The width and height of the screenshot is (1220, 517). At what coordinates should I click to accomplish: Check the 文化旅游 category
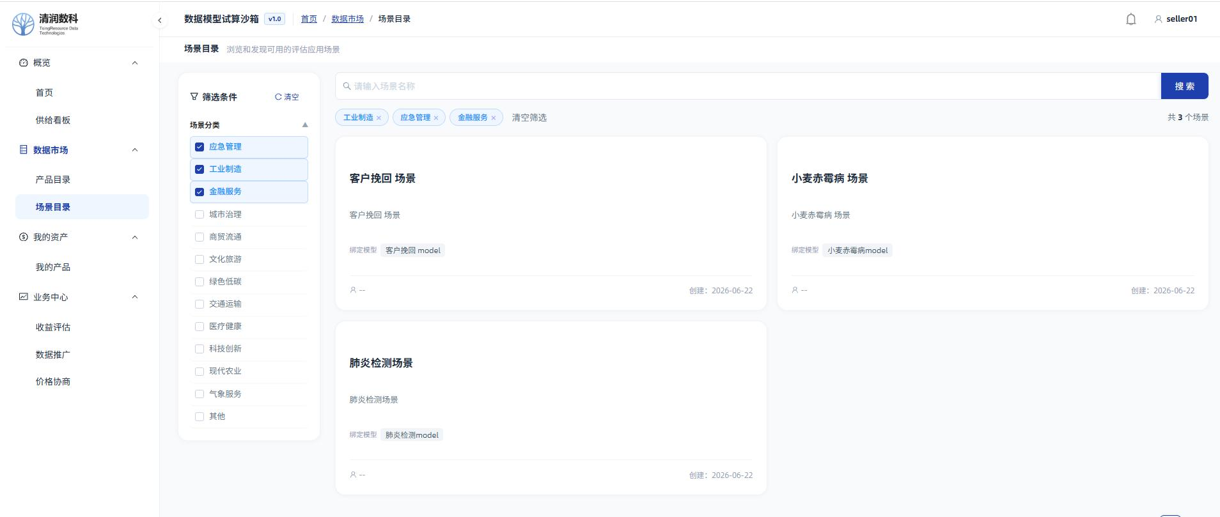pos(199,259)
